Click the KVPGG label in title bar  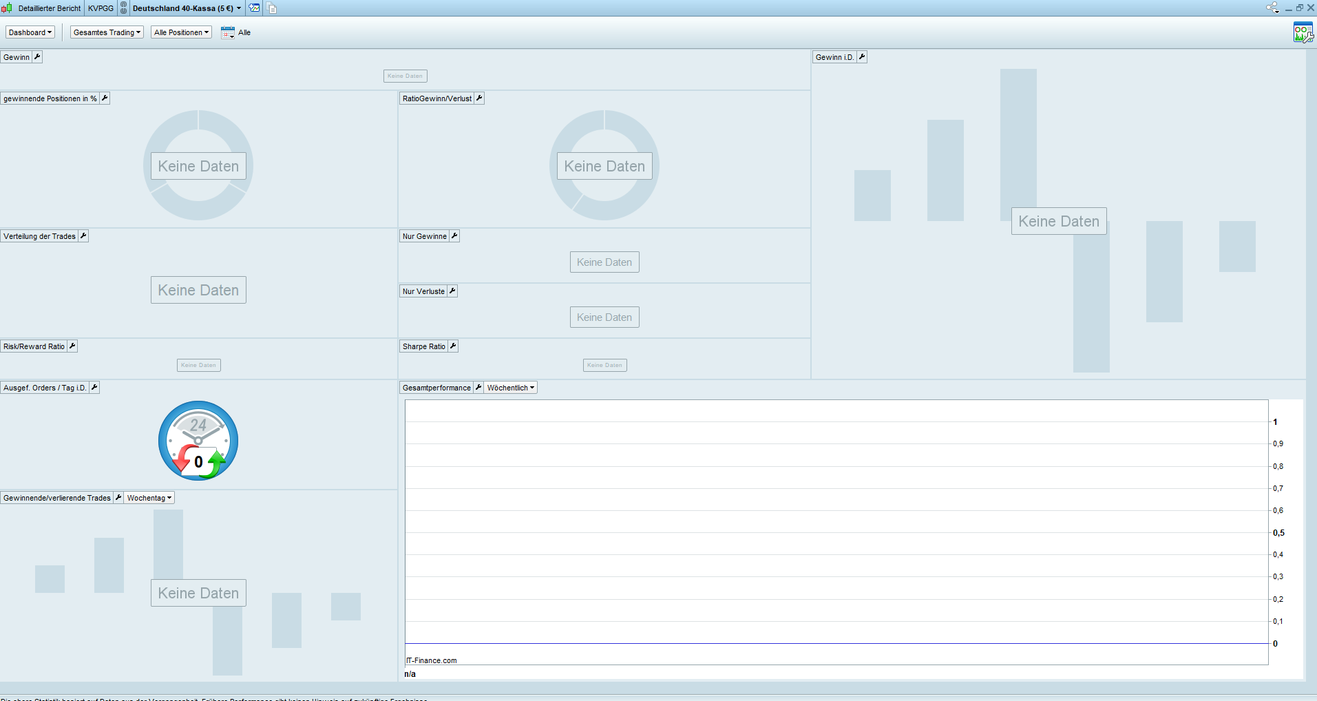(101, 8)
